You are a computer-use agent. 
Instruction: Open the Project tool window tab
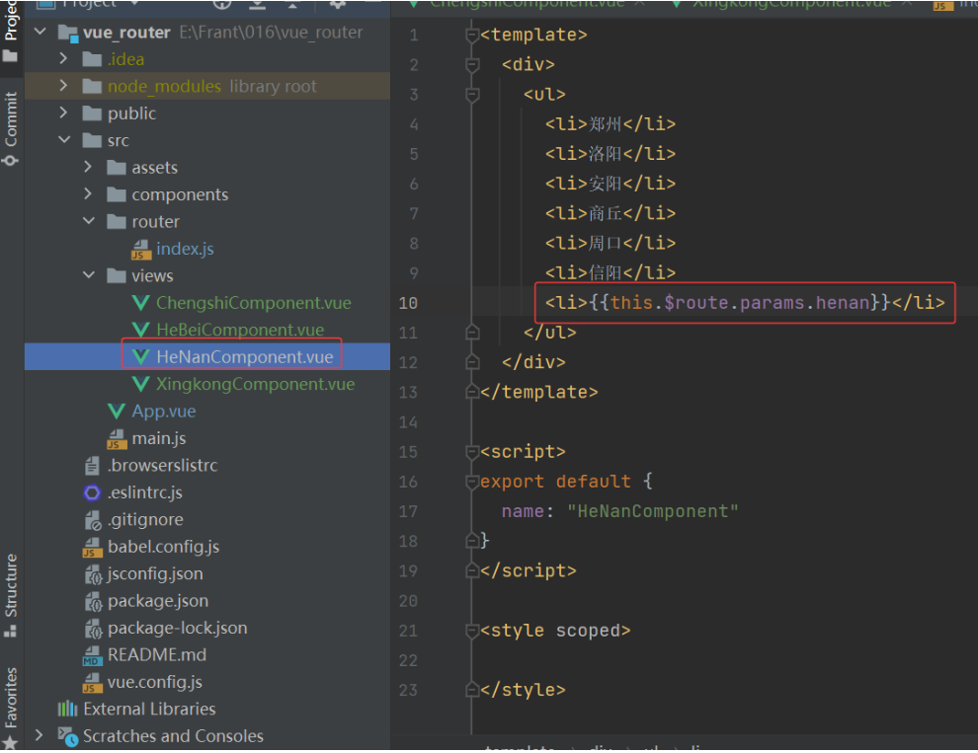(11, 30)
